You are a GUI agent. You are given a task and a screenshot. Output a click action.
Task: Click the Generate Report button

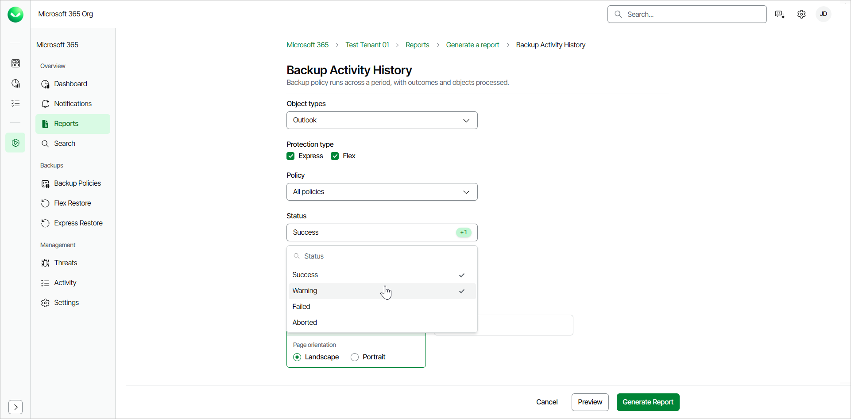[648, 402]
